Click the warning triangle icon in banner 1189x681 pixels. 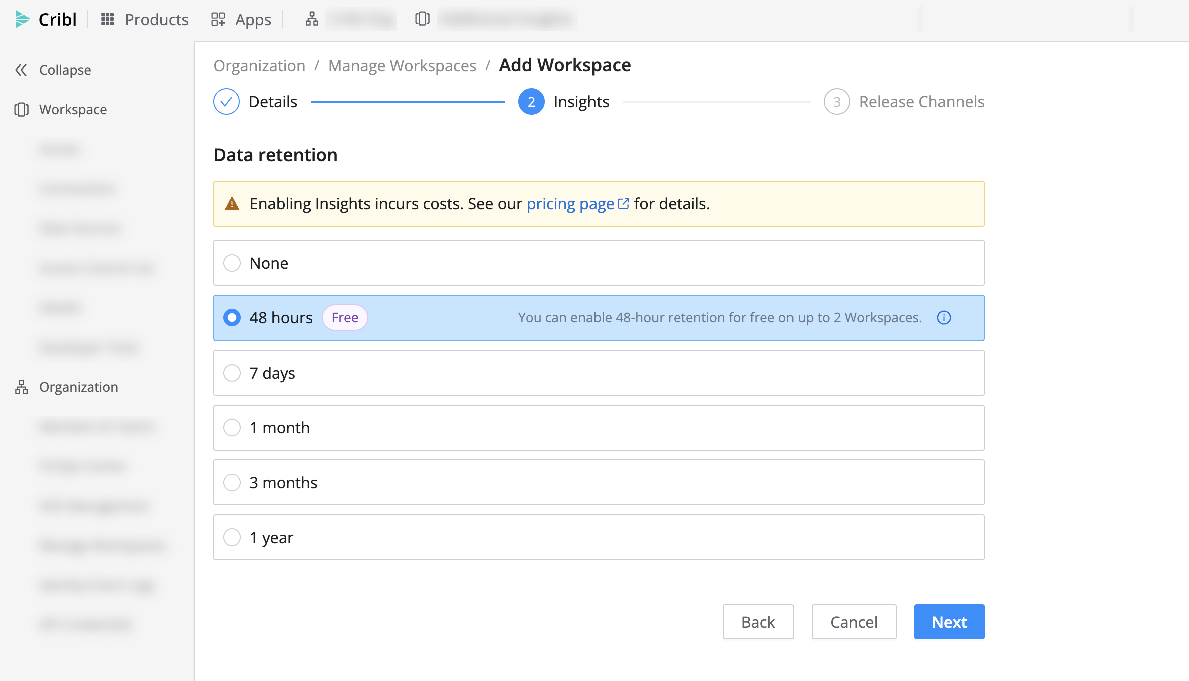tap(232, 203)
